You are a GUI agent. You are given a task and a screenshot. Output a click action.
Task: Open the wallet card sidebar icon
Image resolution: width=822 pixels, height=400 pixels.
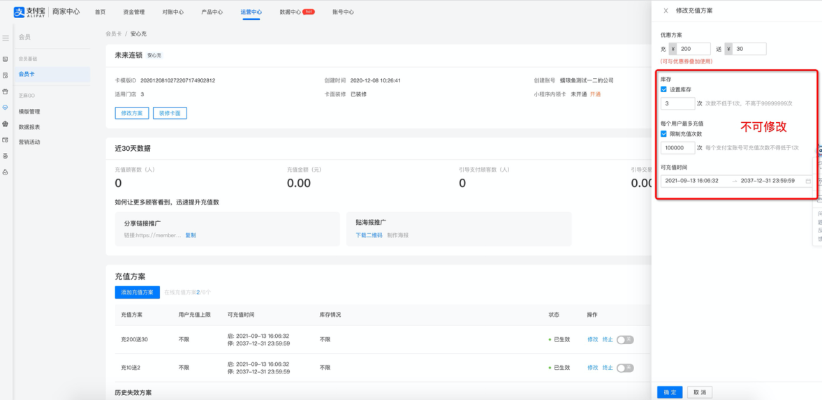(x=6, y=140)
